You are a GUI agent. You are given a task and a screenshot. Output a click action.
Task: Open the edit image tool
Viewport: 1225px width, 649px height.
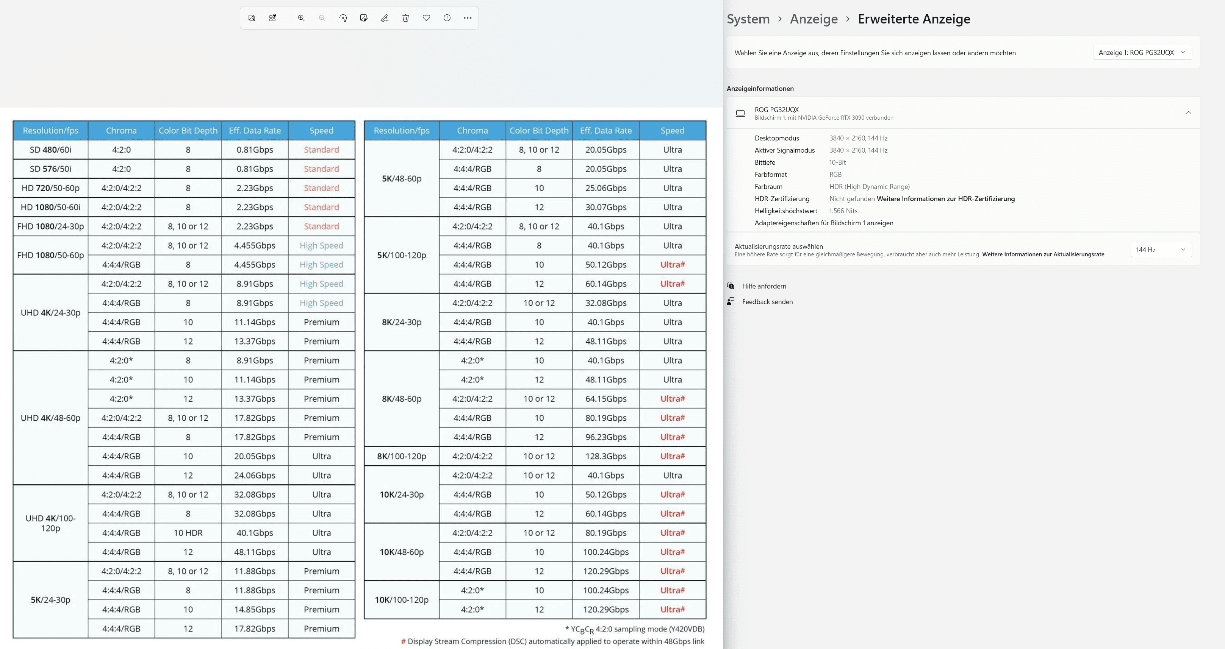364,18
